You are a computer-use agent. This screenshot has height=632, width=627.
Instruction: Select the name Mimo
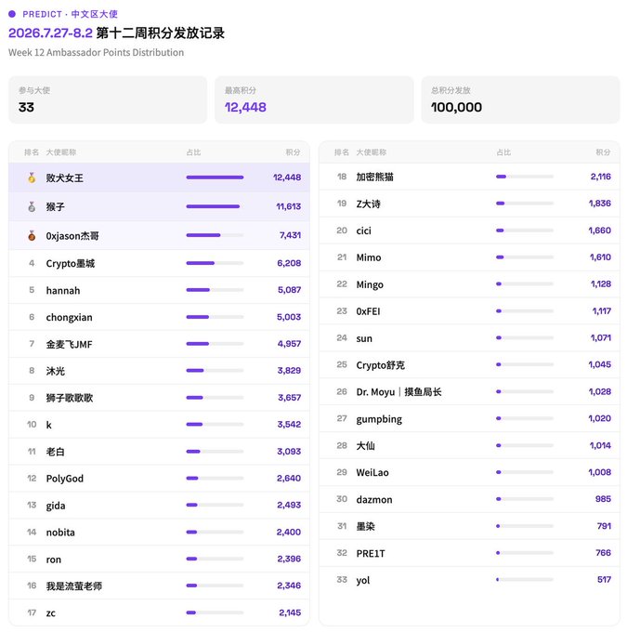point(368,257)
